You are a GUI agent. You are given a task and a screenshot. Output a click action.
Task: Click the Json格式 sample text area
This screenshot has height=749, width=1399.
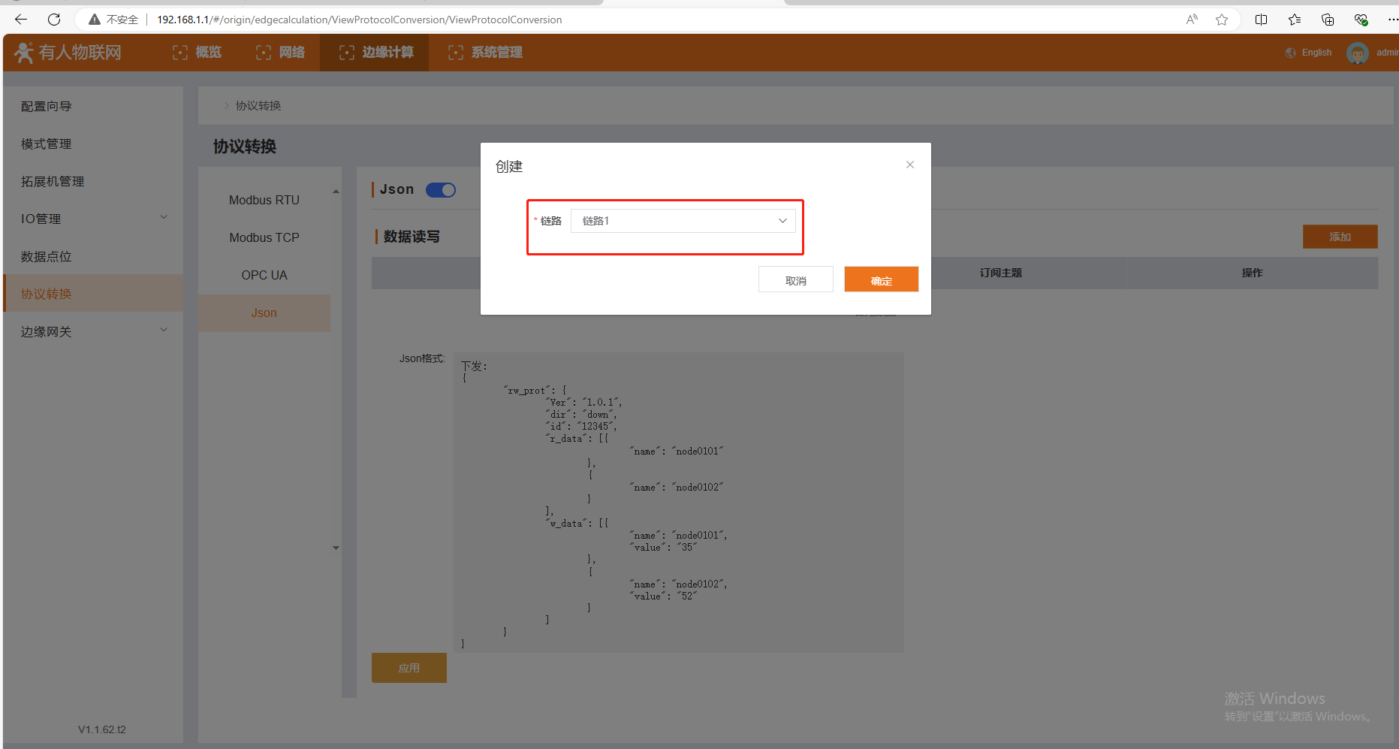679,503
